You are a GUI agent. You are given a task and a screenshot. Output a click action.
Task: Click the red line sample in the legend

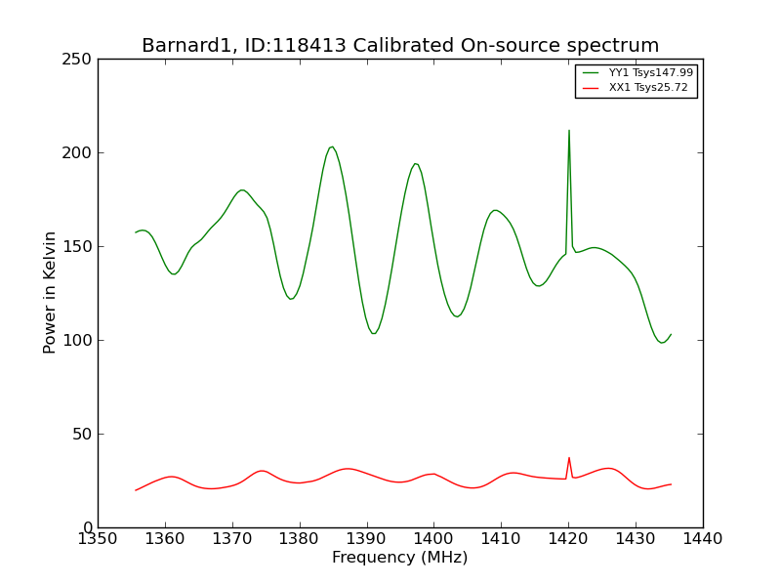pos(591,88)
